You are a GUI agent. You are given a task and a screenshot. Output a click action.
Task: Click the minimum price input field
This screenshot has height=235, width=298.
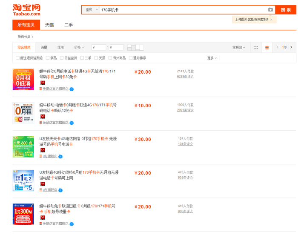(99, 47)
